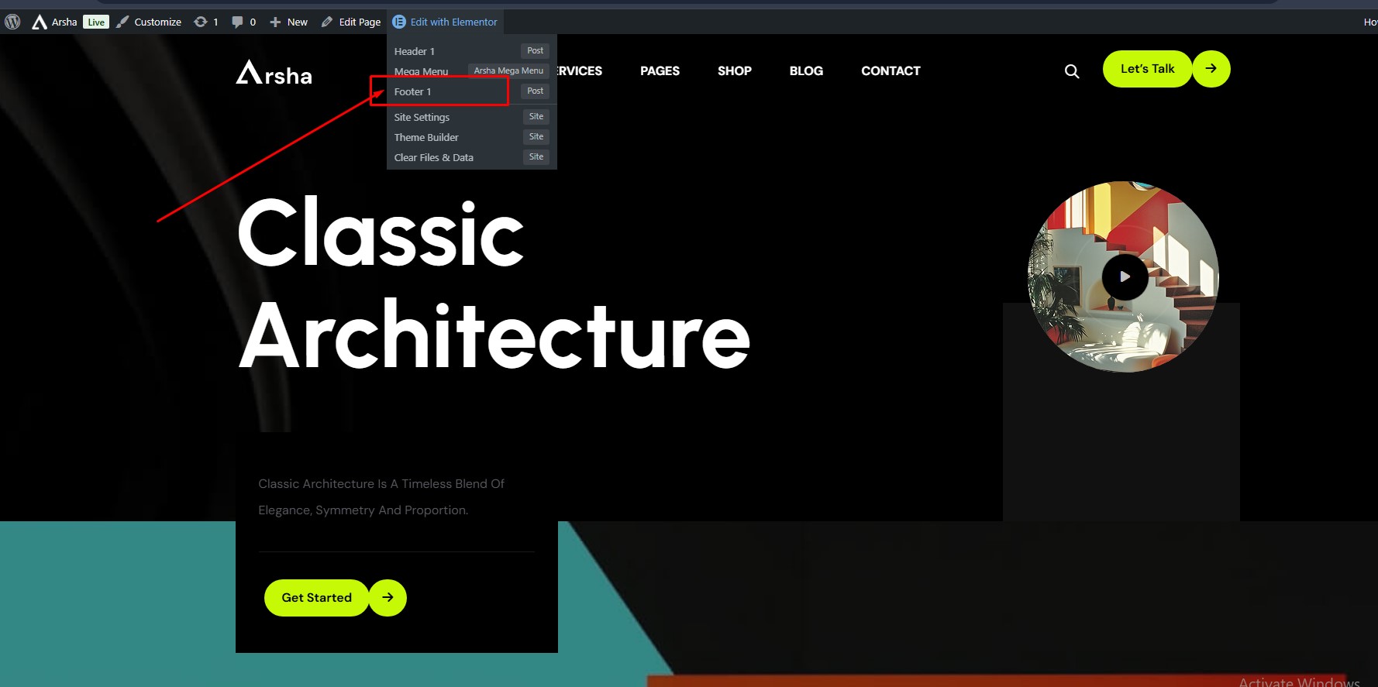Click the updates refresh icon
The image size is (1378, 687).
[x=201, y=22]
